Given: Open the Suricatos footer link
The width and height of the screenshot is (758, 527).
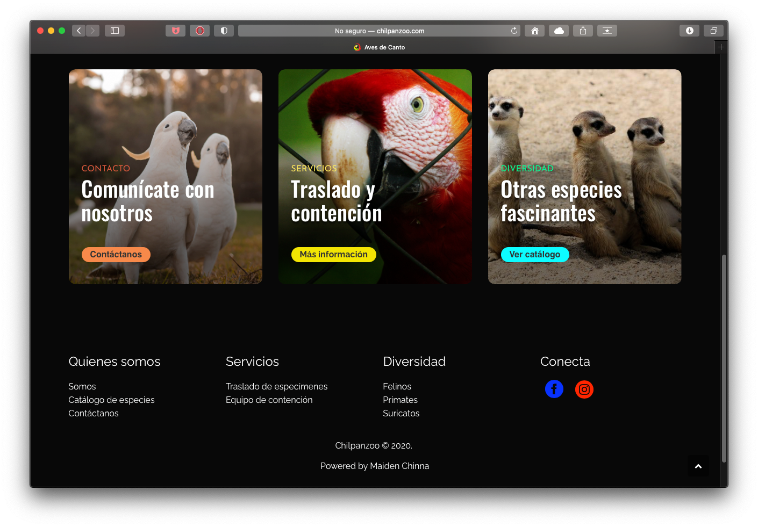Looking at the screenshot, I should (401, 413).
